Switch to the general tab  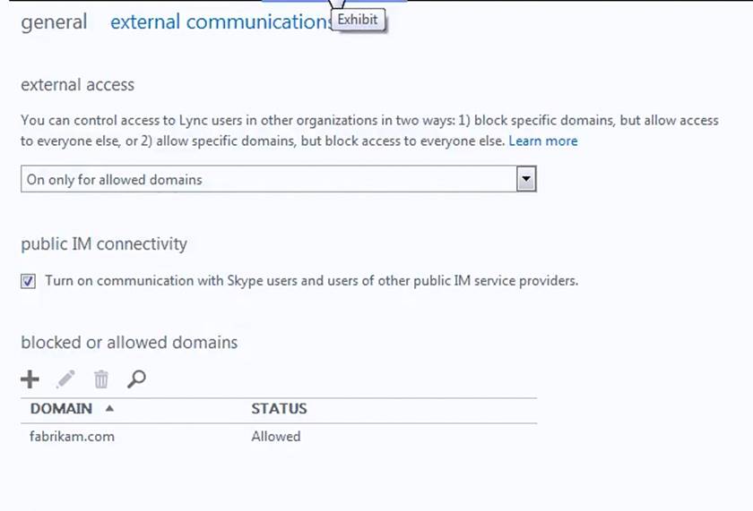[x=54, y=22]
